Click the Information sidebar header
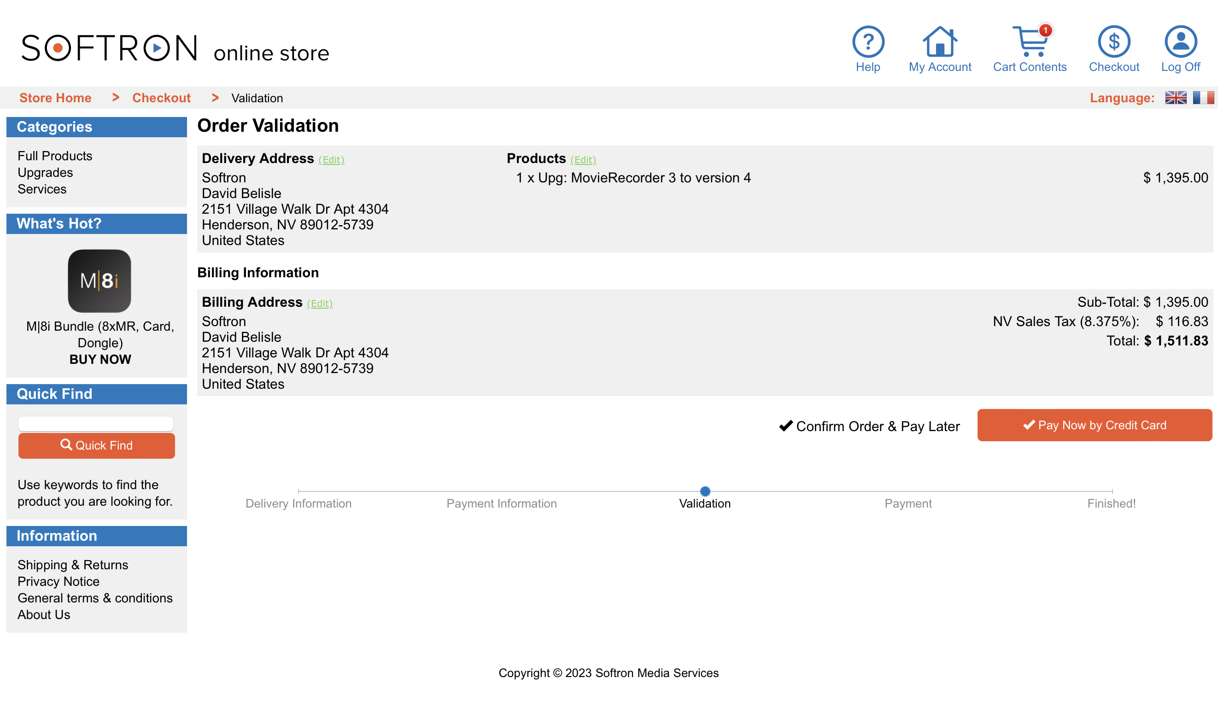1218x701 pixels. tap(96, 536)
